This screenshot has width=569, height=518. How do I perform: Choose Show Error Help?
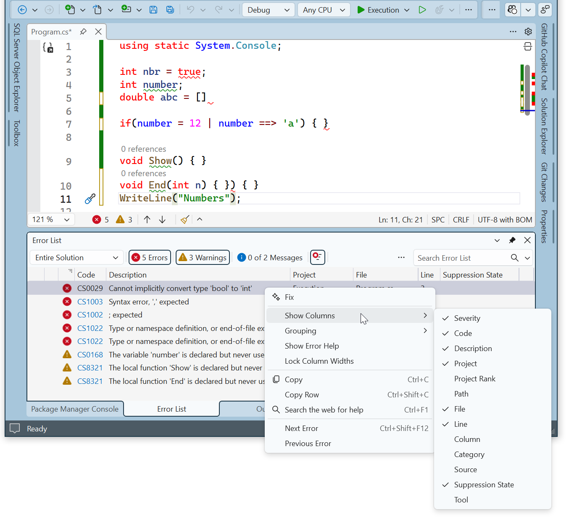click(x=350, y=346)
